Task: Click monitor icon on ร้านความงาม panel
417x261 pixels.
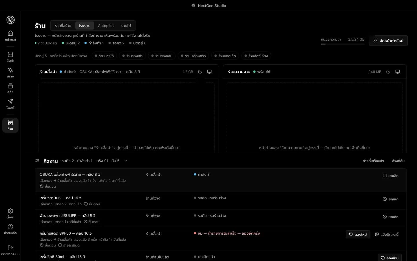Action: (x=398, y=72)
